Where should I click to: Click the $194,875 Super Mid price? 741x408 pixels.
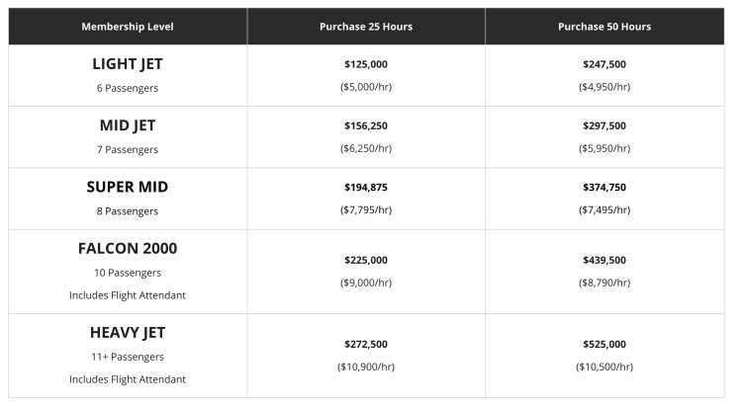click(x=366, y=187)
